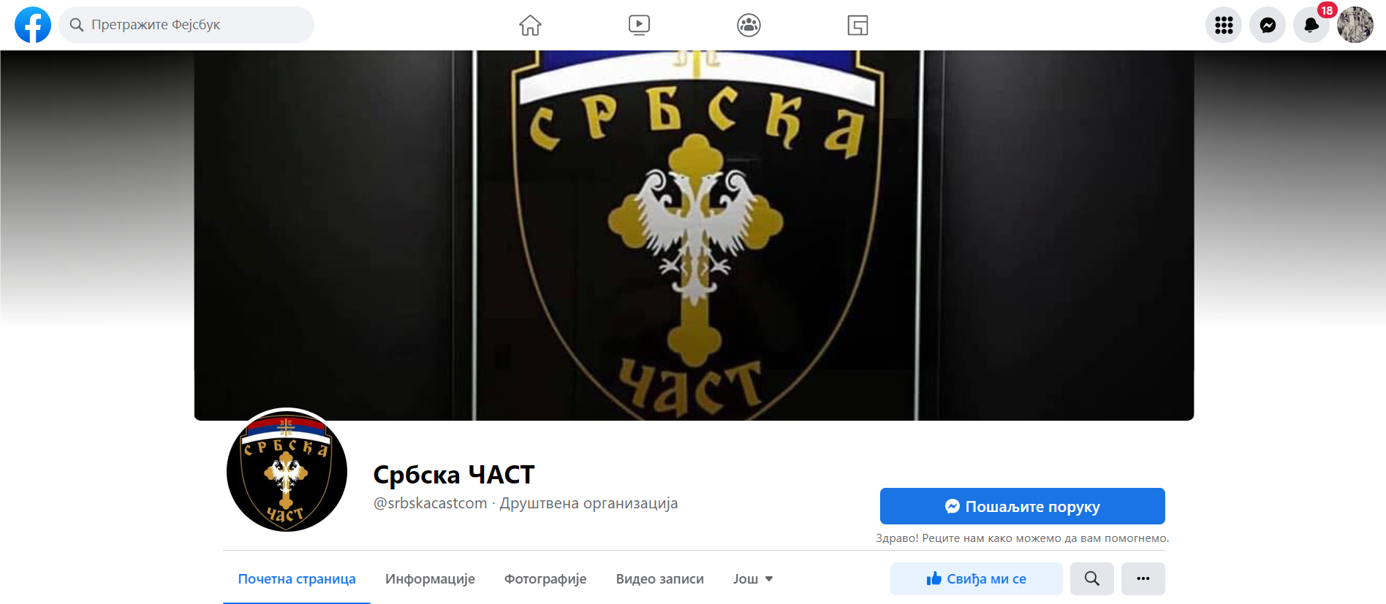The height and width of the screenshot is (604, 1386).
Task: Expand the Још dropdown tab
Action: [753, 579]
